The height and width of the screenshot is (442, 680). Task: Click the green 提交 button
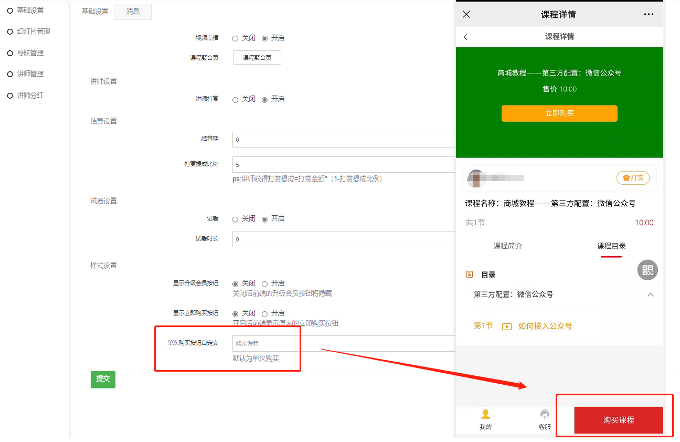(x=103, y=379)
